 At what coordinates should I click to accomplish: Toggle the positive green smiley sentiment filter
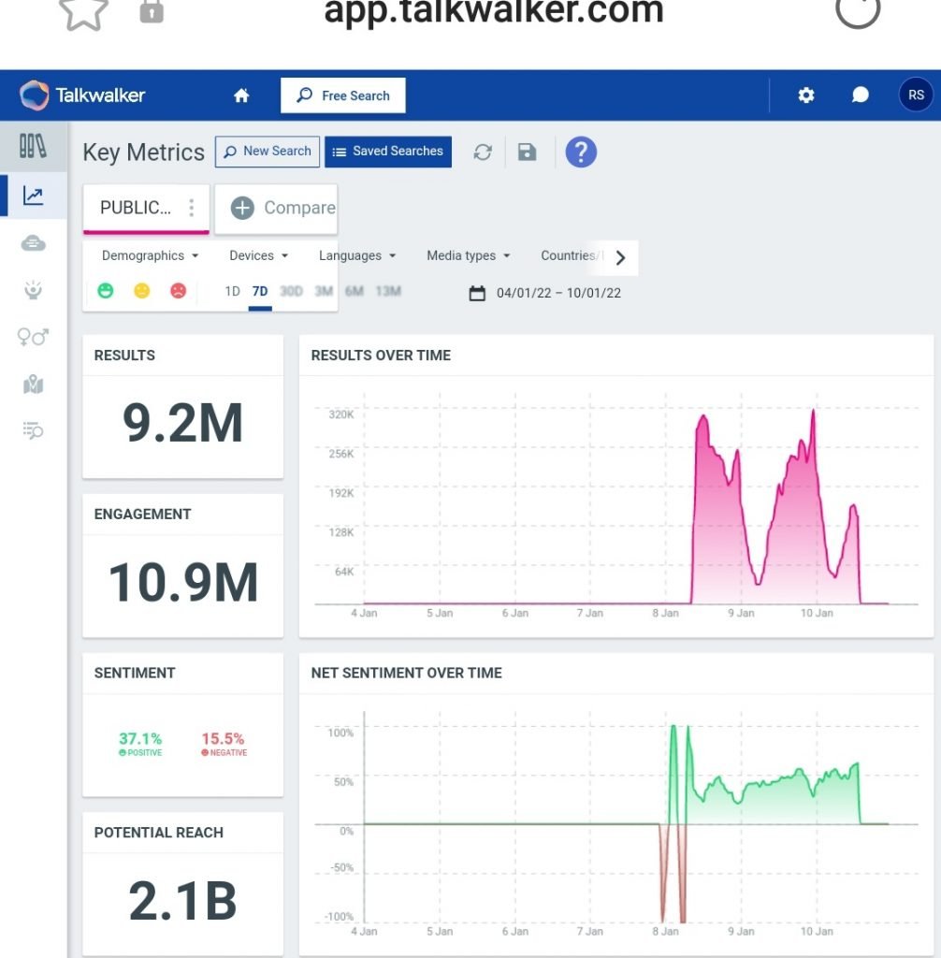pos(106,291)
